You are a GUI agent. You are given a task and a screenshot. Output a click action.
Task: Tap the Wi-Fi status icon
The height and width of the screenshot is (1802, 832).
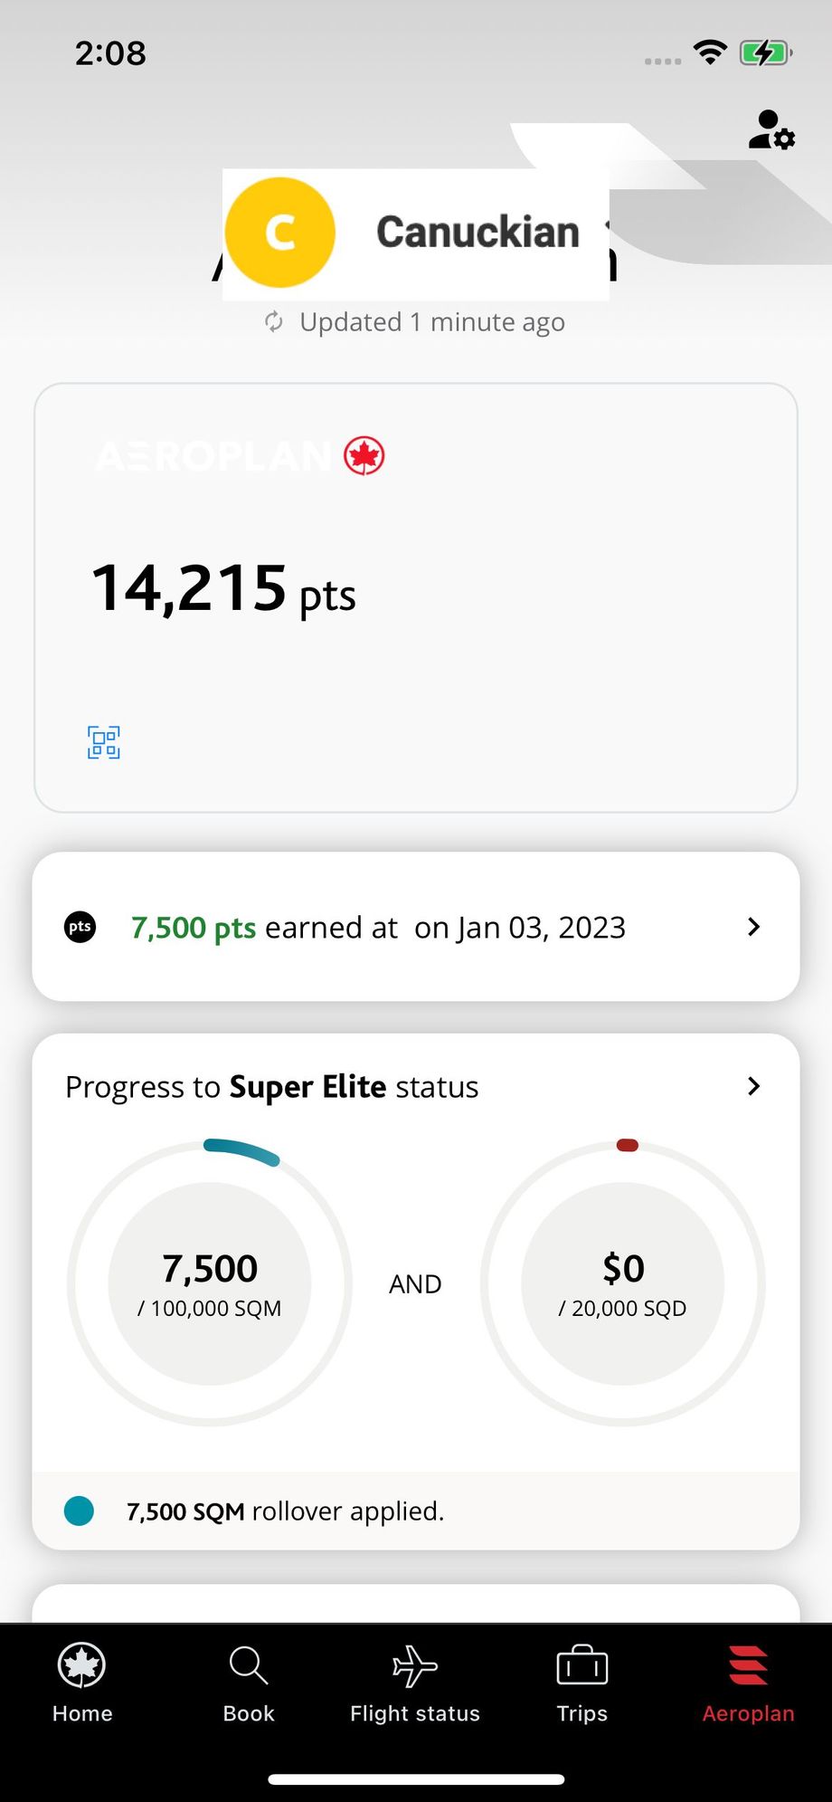point(711,52)
